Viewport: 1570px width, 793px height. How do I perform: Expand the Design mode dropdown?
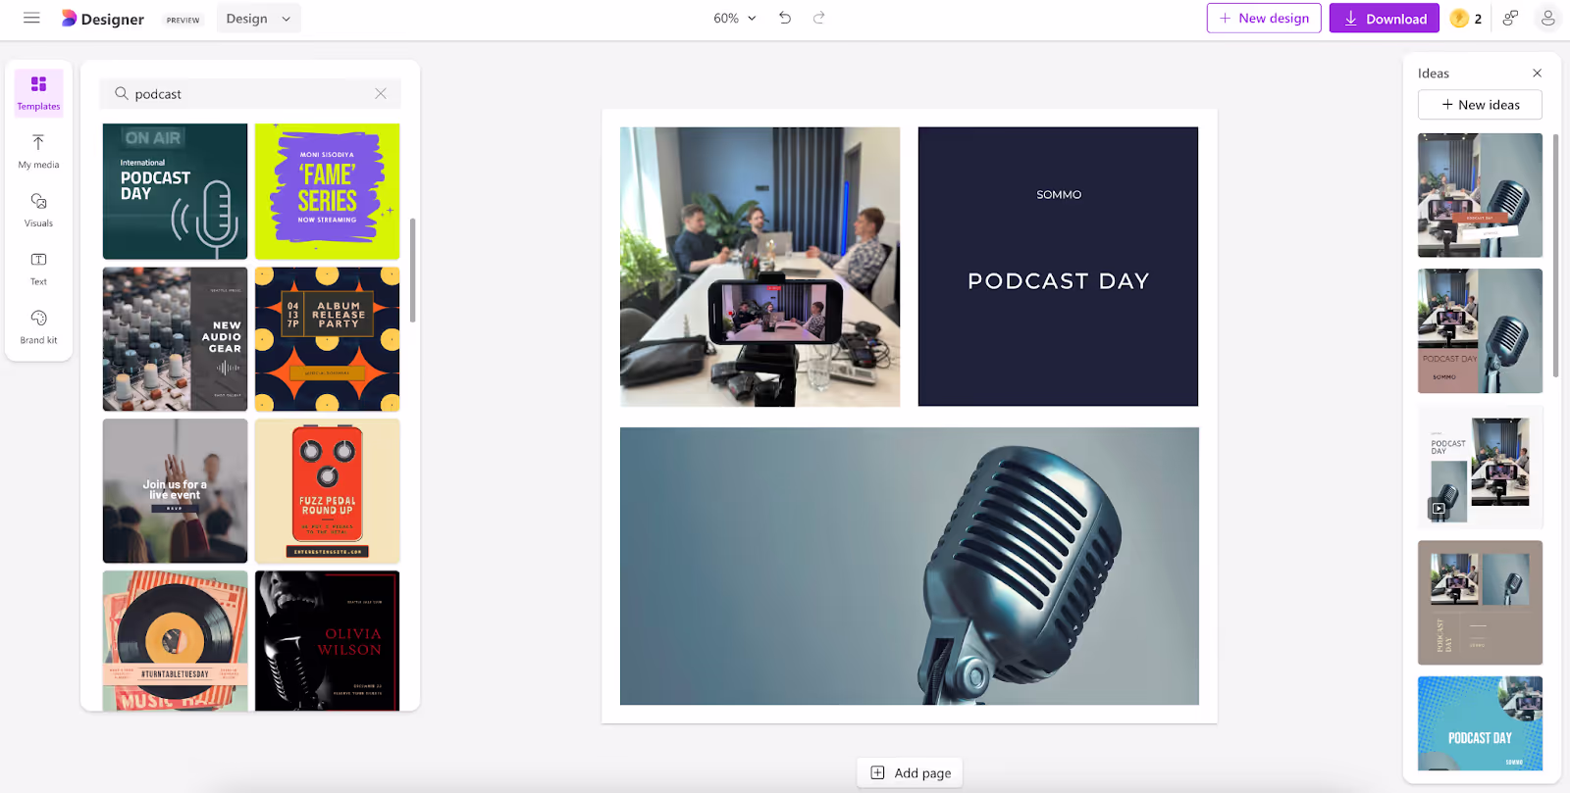(x=259, y=19)
